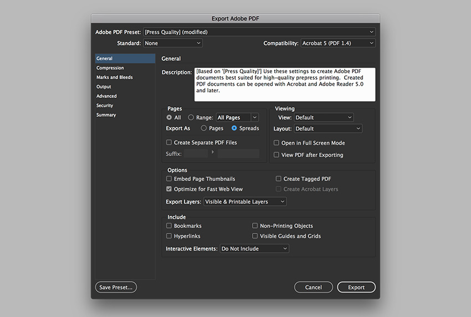Image resolution: width=471 pixels, height=317 pixels.
Task: Click the Suffix arrow flyout icon
Action: [x=212, y=152]
